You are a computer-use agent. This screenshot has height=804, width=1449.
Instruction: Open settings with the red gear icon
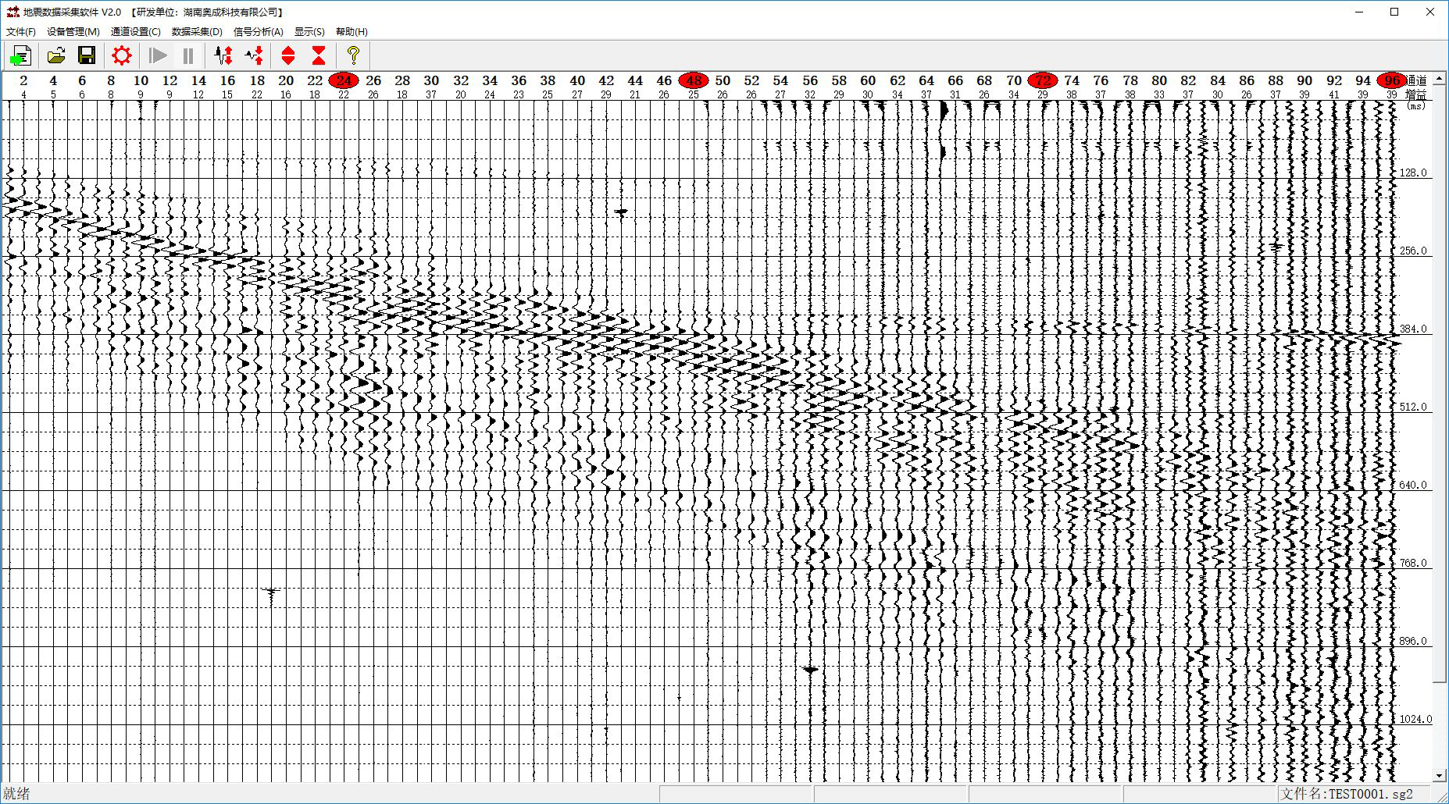coord(122,56)
